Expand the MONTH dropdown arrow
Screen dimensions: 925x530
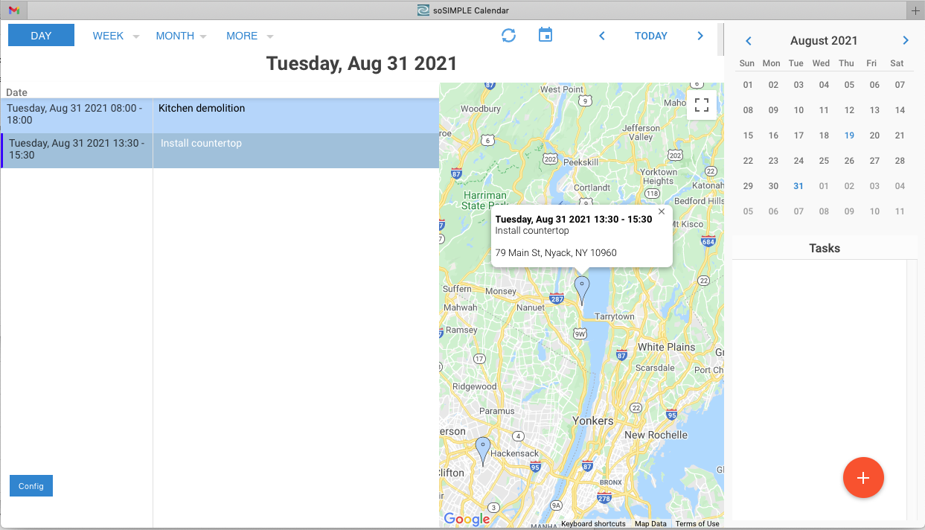(203, 36)
